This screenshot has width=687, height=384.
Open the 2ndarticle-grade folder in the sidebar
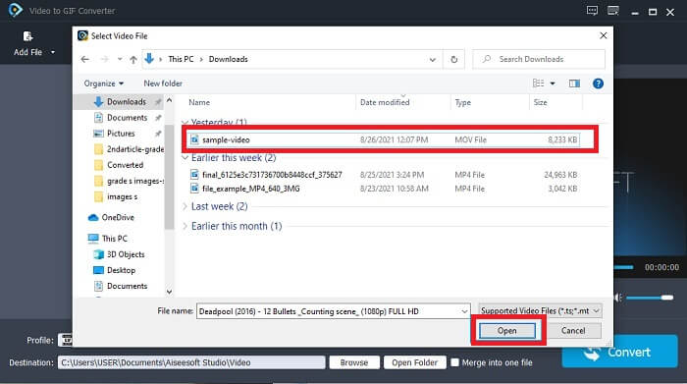pyautogui.click(x=129, y=149)
